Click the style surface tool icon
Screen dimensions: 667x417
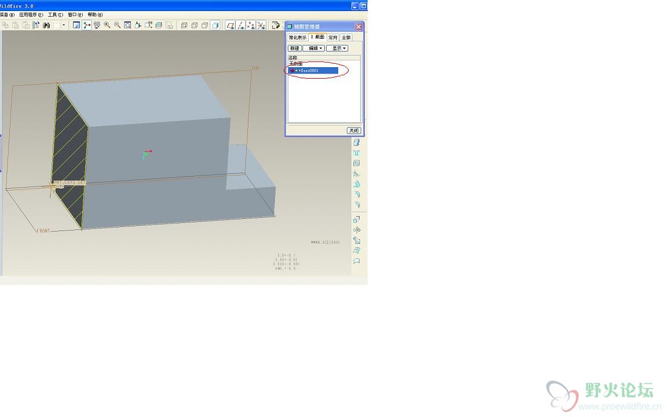point(357,261)
